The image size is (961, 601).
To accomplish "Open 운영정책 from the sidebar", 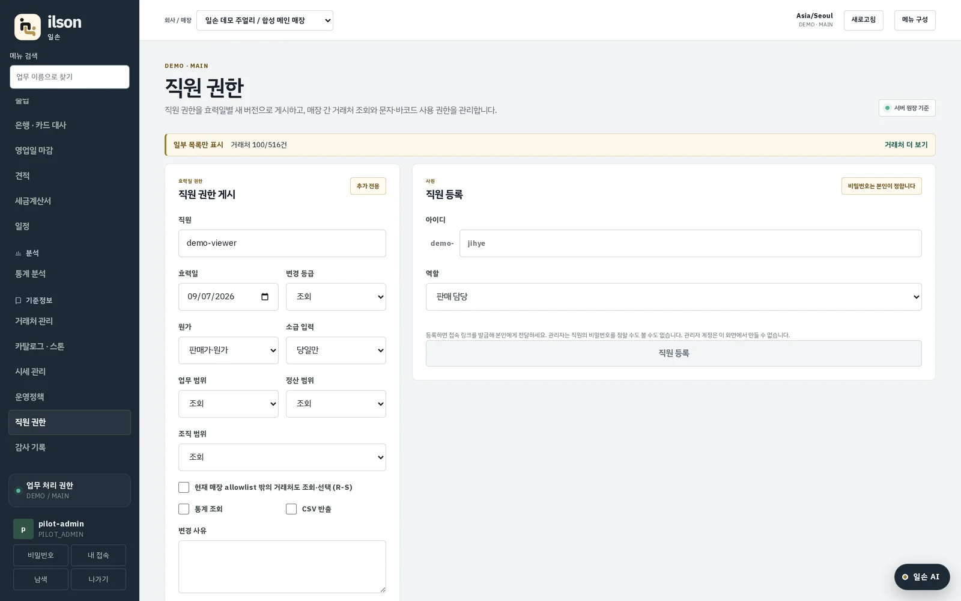I will (x=70, y=397).
